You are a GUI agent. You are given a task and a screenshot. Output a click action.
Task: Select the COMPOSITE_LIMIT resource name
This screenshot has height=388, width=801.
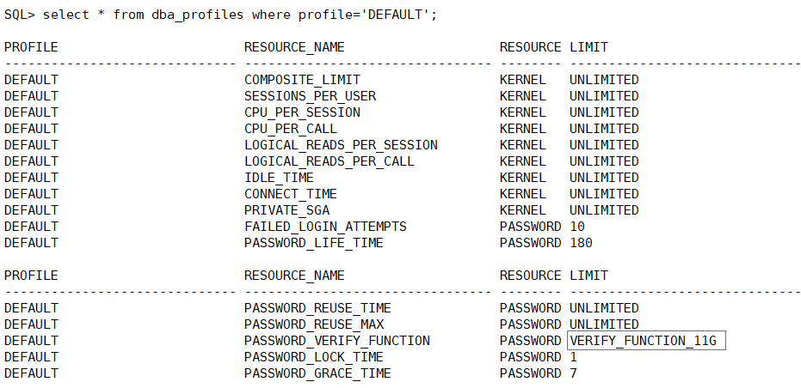(x=303, y=80)
